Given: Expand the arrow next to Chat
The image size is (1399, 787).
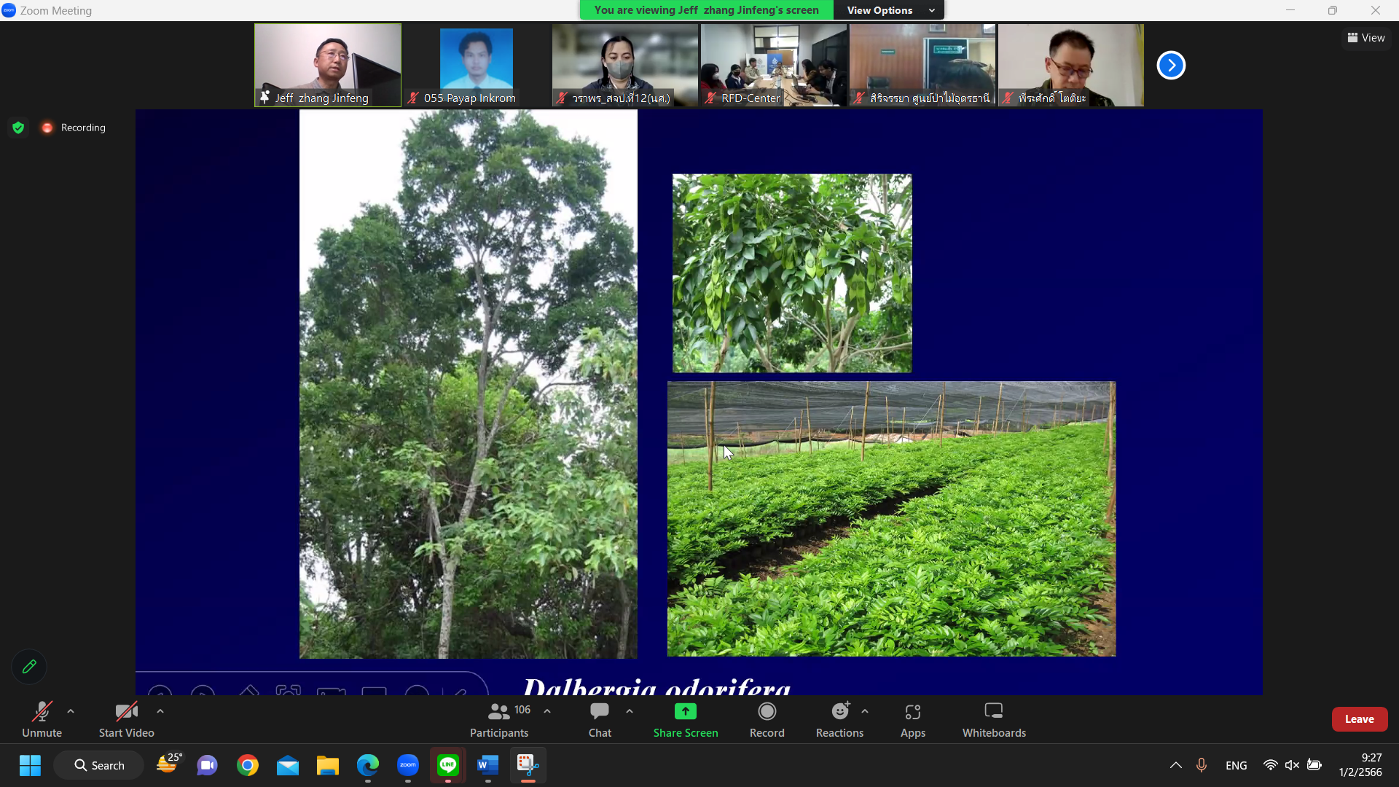Looking at the screenshot, I should [630, 711].
